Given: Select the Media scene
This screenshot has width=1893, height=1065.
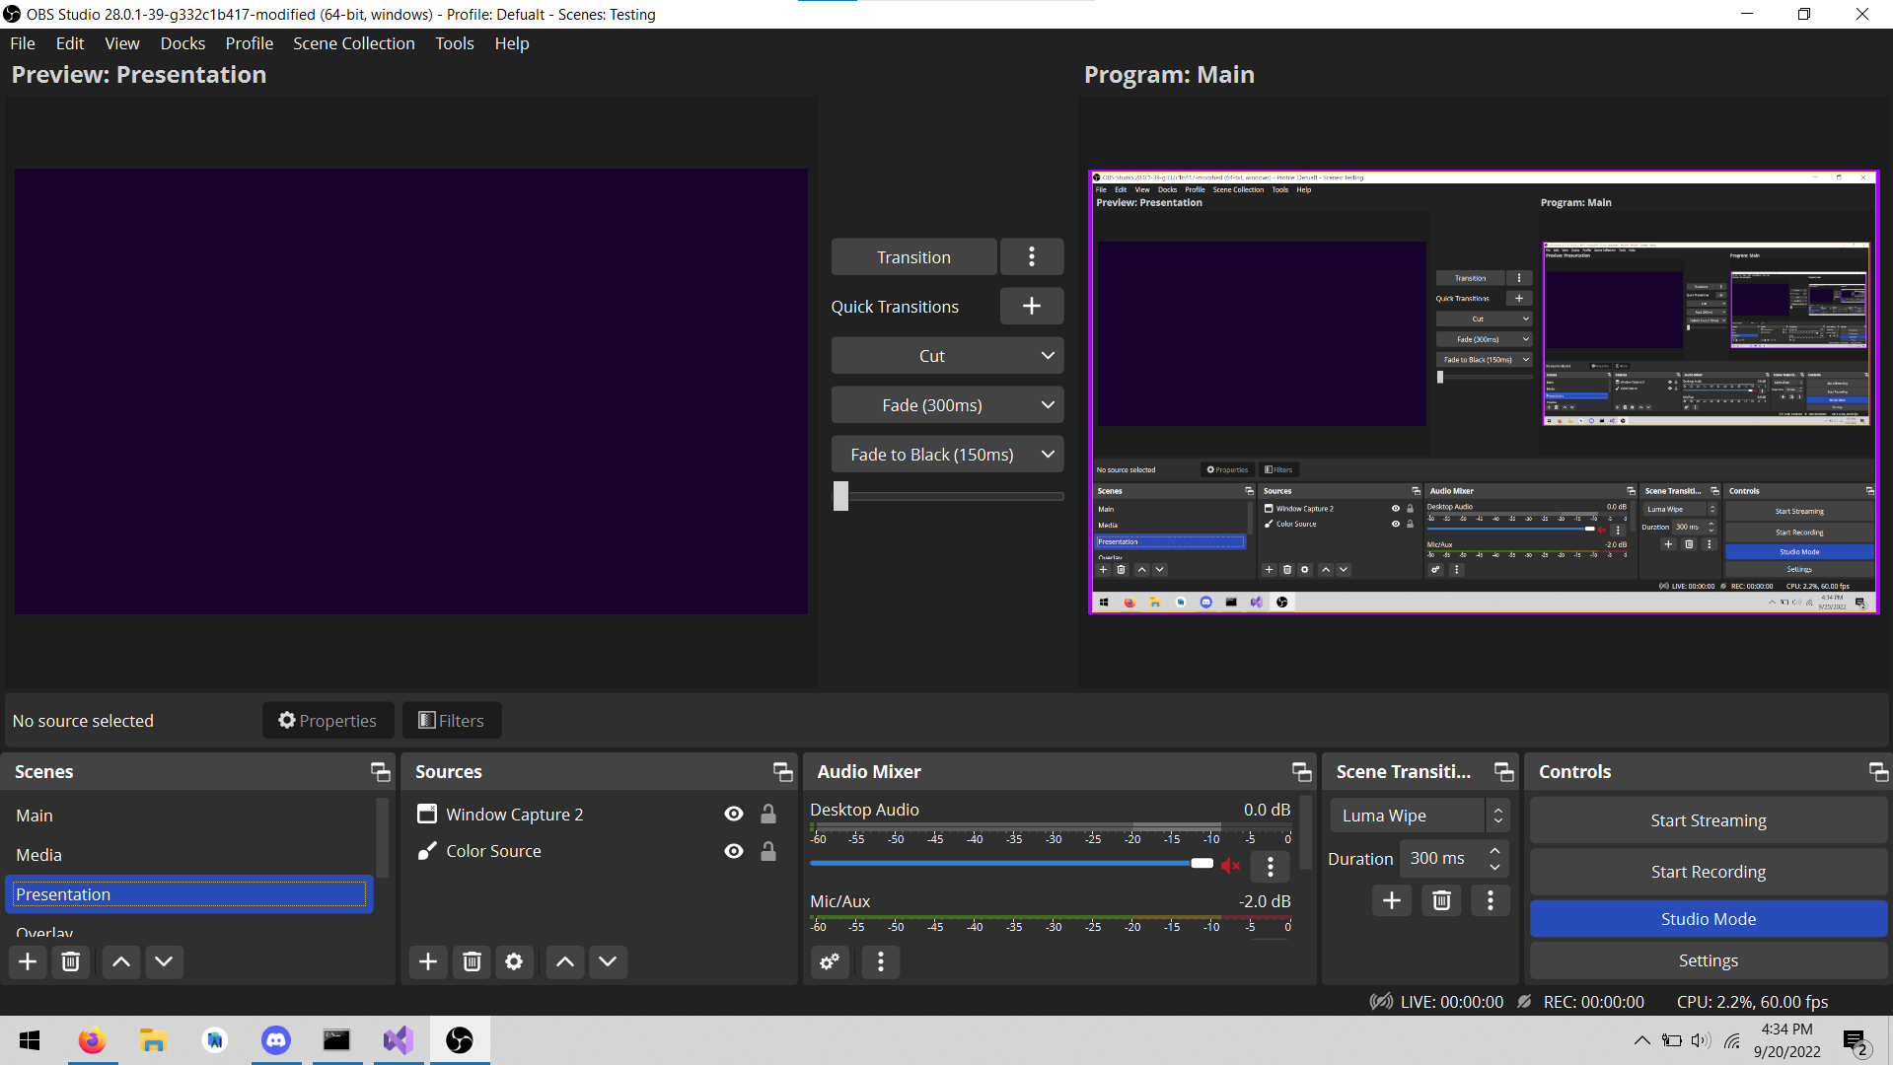Looking at the screenshot, I should pyautogui.click(x=189, y=855).
